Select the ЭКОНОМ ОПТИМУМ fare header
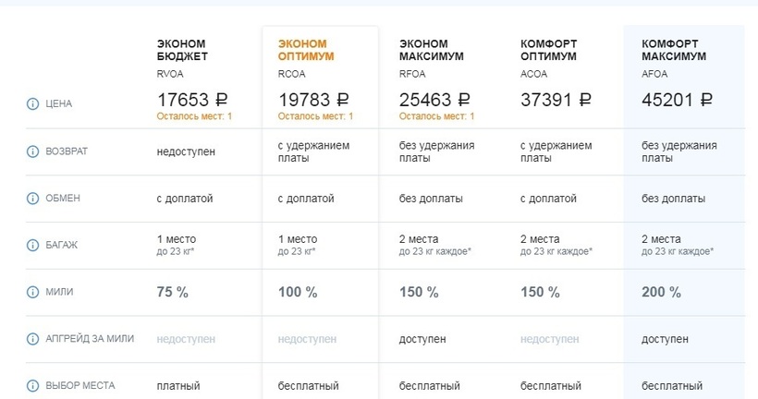This screenshot has height=399, width=758. (306, 50)
